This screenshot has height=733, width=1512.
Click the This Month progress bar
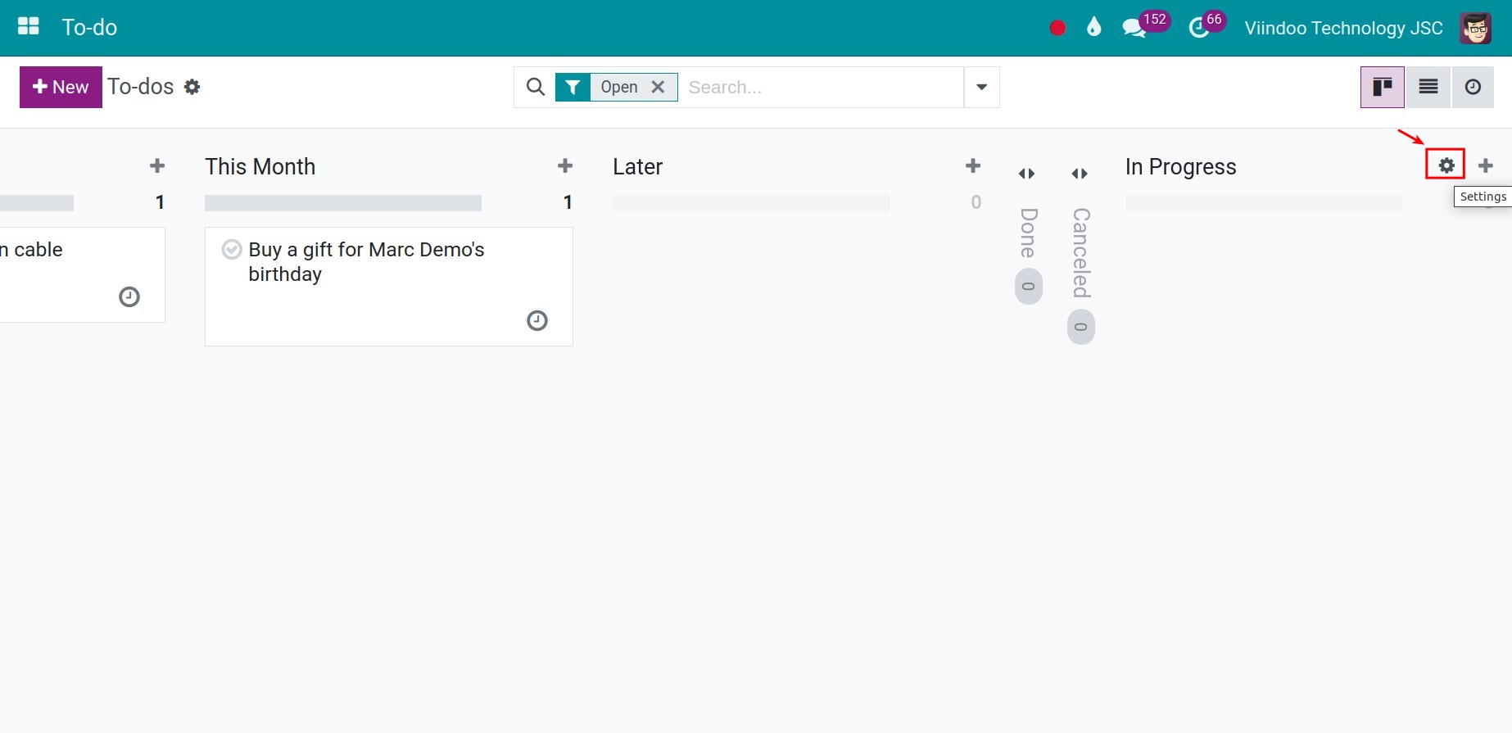pyautogui.click(x=343, y=203)
